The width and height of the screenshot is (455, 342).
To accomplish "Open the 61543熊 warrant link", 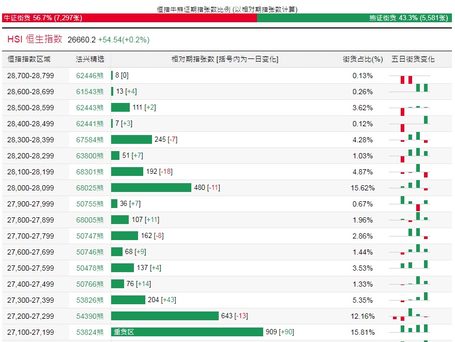I will [89, 92].
